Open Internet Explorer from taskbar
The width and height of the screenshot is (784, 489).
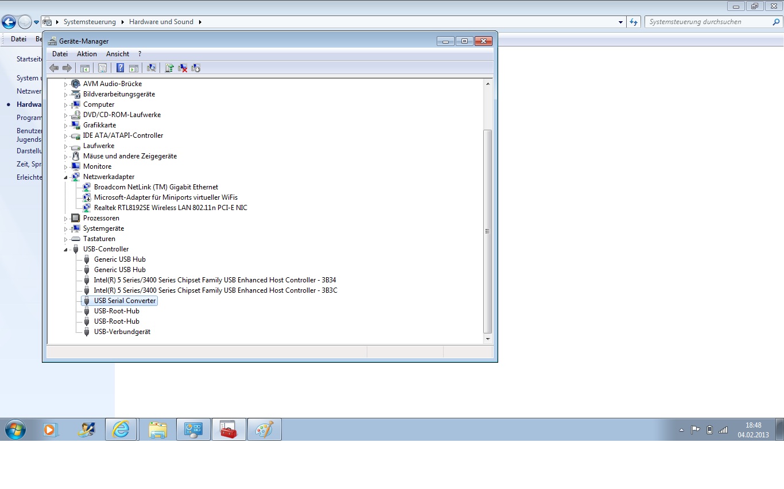pyautogui.click(x=121, y=429)
